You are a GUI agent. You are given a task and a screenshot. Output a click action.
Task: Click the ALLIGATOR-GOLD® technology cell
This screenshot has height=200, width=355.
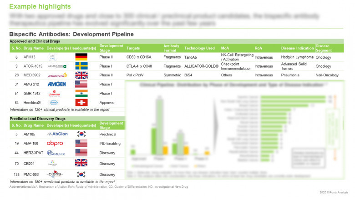[201, 66]
